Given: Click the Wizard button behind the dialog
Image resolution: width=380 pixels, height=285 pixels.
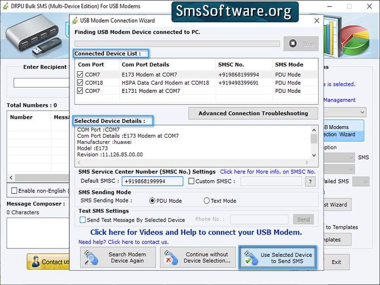Looking at the screenshot, I should (x=337, y=205).
